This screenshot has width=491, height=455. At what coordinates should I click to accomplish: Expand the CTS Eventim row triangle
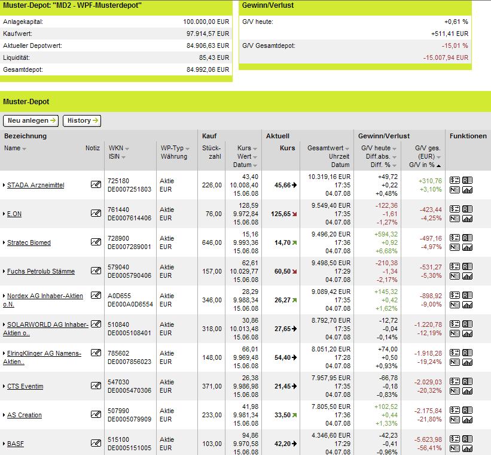pos(4,386)
